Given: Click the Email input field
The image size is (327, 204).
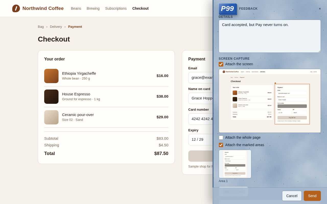Looking at the screenshot, I should coord(201,78).
